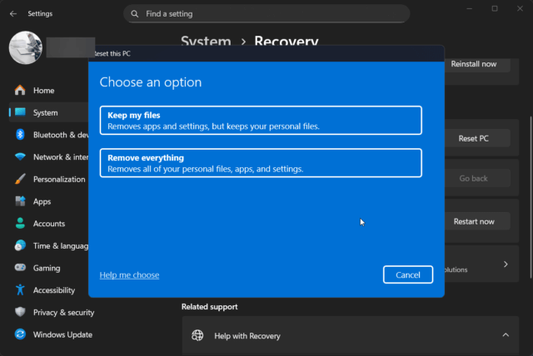Open Home in Settings sidebar
Image resolution: width=533 pixels, height=356 pixels.
[44, 91]
